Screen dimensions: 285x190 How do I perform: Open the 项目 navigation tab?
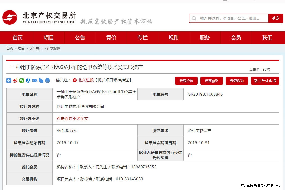pyautogui.click(x=49, y=37)
